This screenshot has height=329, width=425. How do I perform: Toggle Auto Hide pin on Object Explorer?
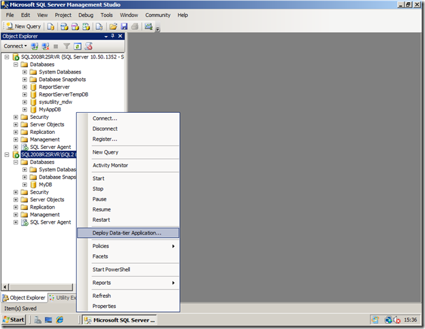pyautogui.click(x=113, y=36)
